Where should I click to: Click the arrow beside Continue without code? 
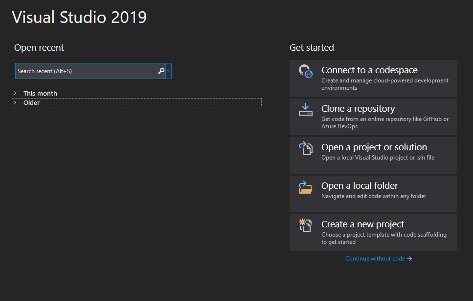pos(409,259)
